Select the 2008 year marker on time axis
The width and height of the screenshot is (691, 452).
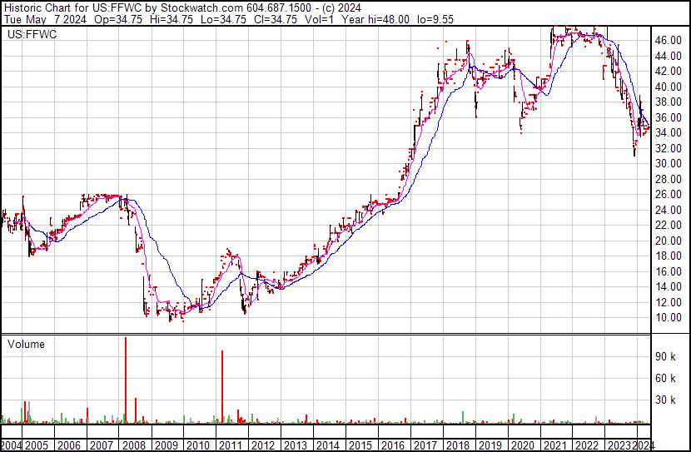pyautogui.click(x=133, y=445)
